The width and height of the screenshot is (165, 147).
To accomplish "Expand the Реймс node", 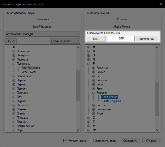I will (93, 72).
